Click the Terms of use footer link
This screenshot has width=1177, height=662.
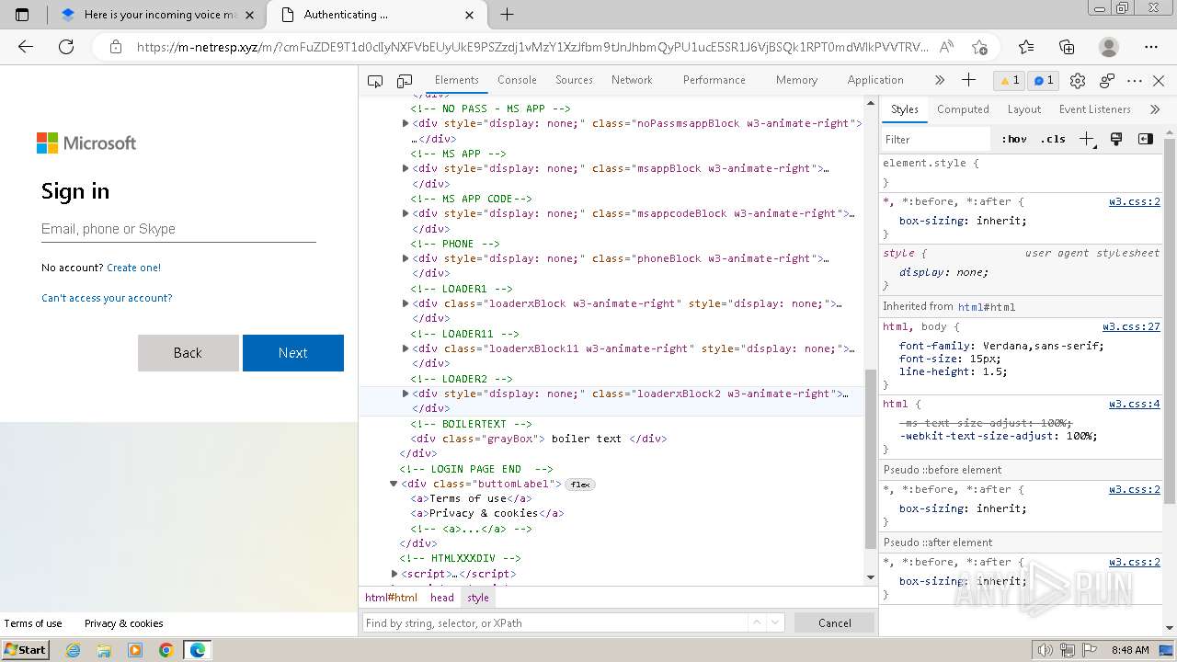[x=33, y=623]
